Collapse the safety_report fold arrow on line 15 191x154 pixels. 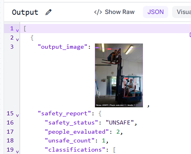pyautogui.click(x=17, y=115)
